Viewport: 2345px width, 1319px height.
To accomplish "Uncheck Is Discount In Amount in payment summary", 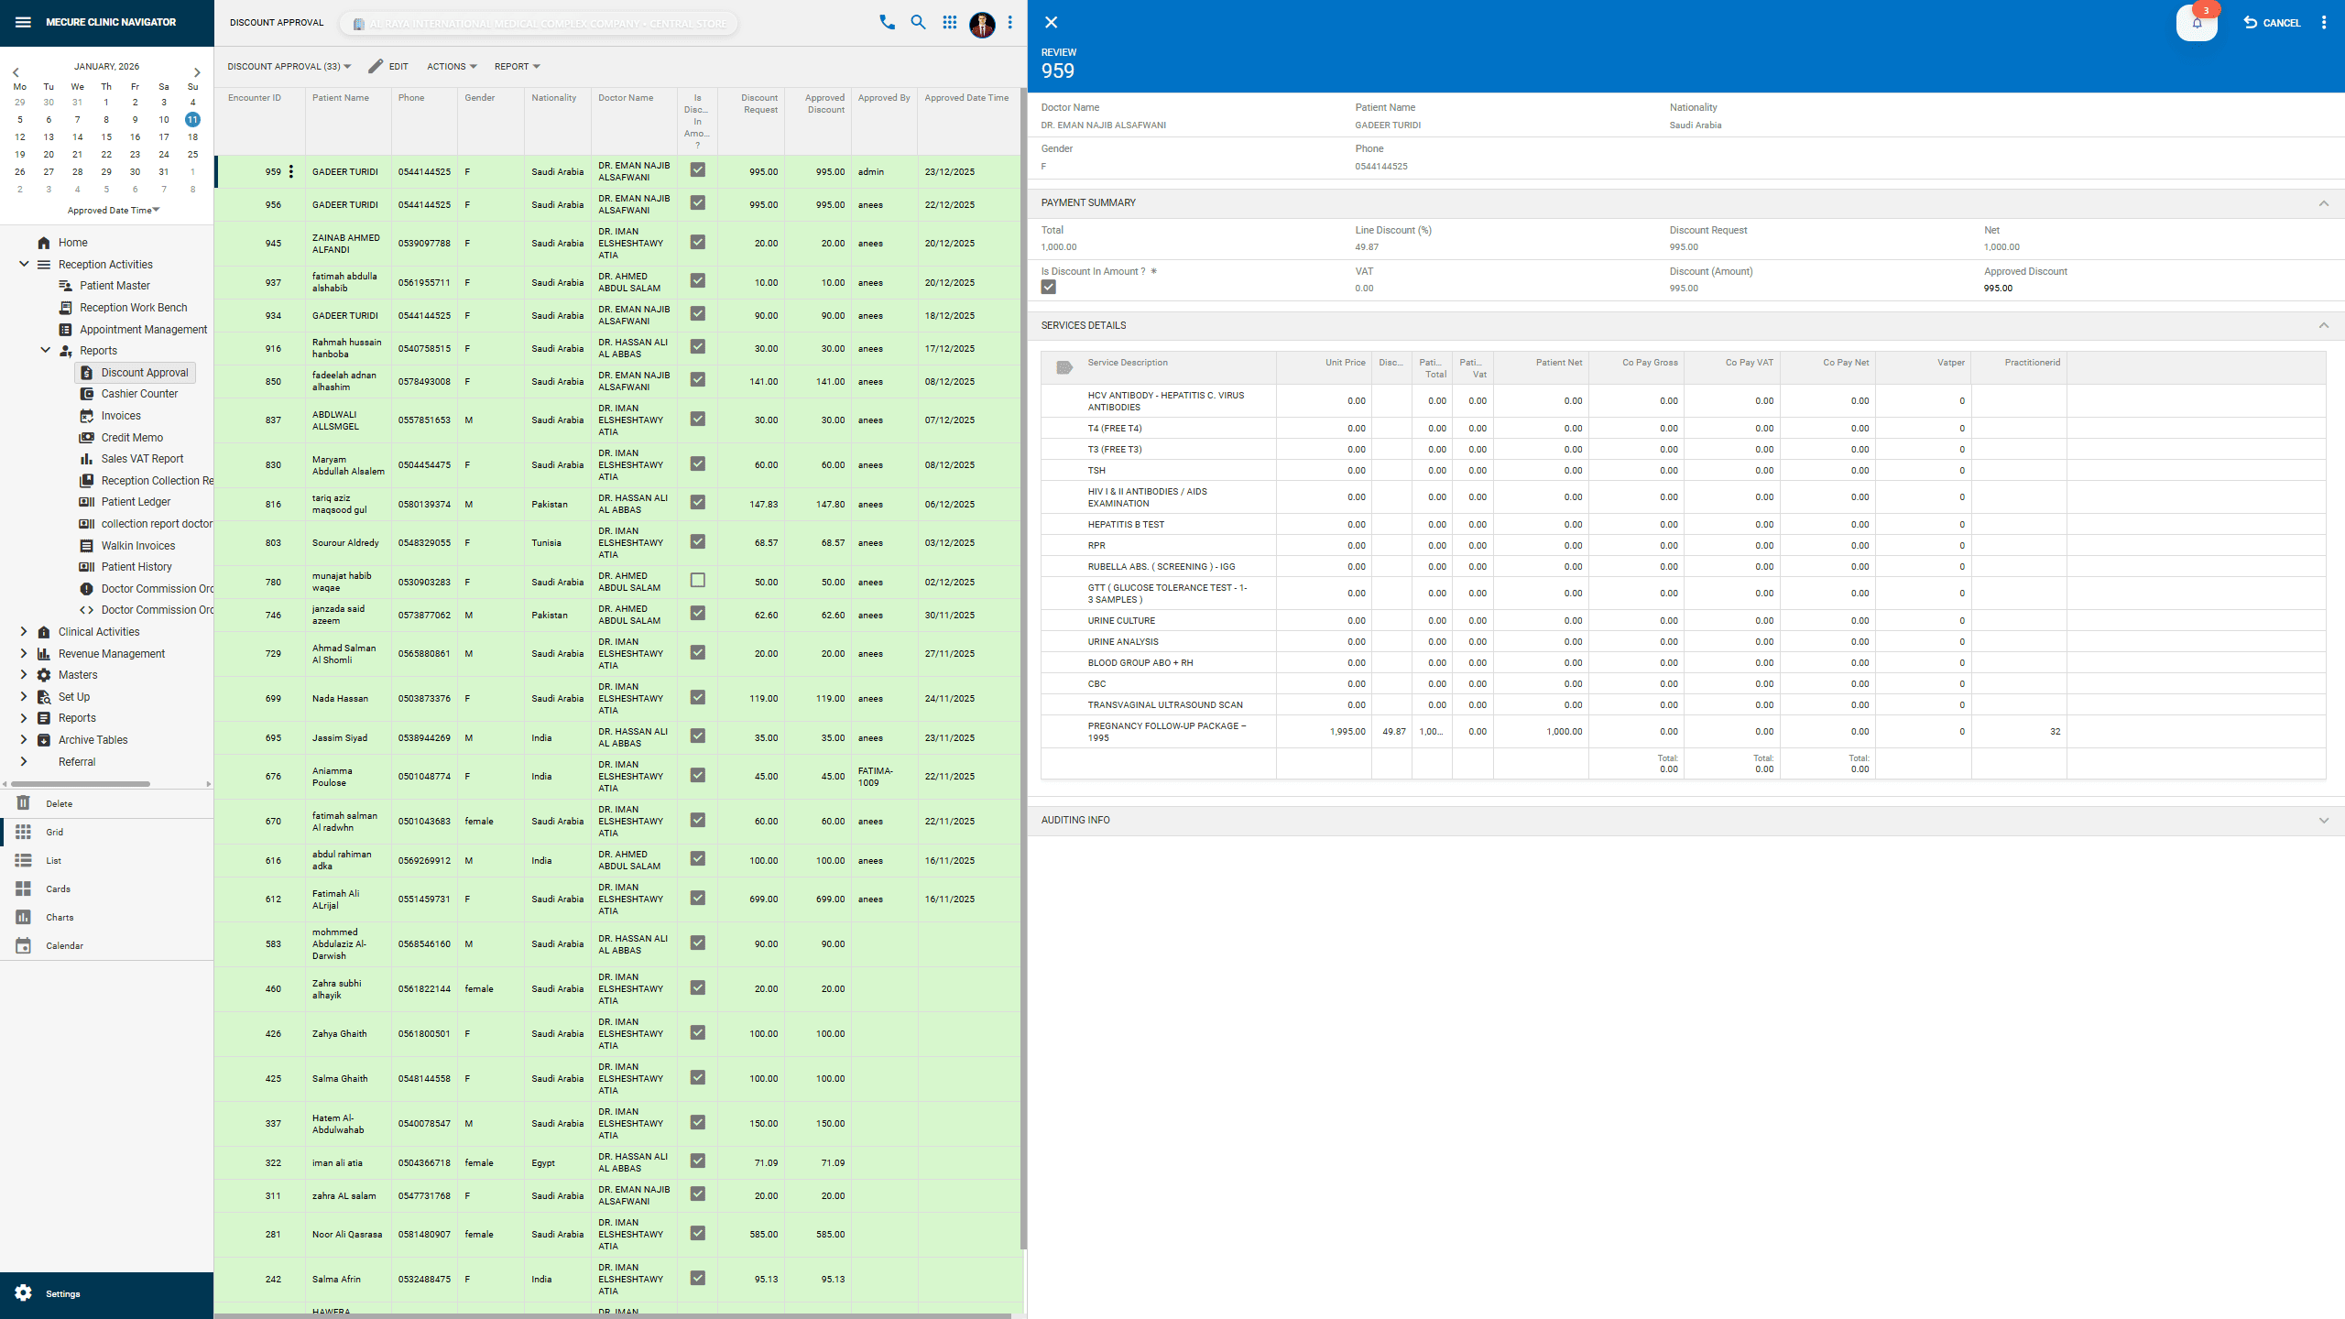I will pos(1048,287).
